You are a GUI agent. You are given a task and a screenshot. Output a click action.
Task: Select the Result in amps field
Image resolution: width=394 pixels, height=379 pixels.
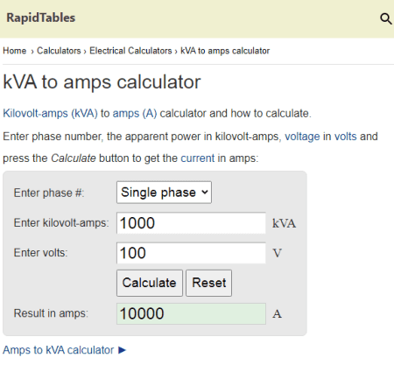coord(191,313)
